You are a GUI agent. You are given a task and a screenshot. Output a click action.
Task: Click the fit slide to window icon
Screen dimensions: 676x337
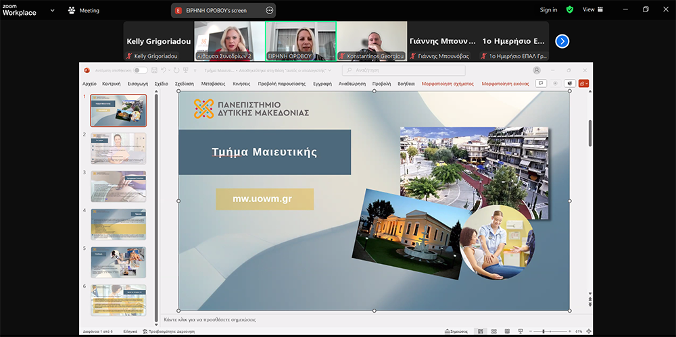coord(588,331)
